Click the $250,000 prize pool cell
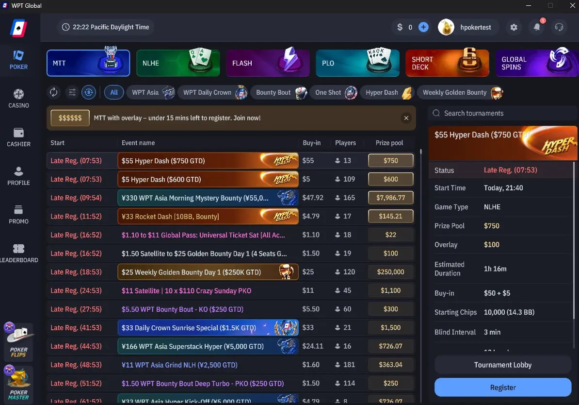Image resolution: width=579 pixels, height=405 pixels. tap(391, 272)
